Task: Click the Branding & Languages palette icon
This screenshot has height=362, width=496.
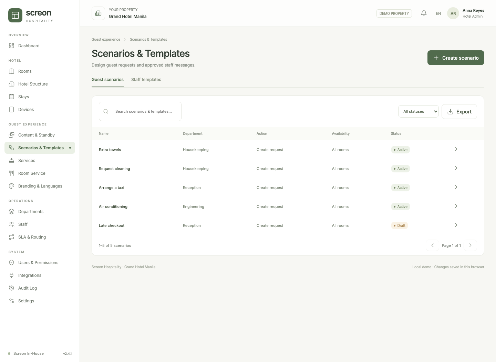Action: [11, 186]
